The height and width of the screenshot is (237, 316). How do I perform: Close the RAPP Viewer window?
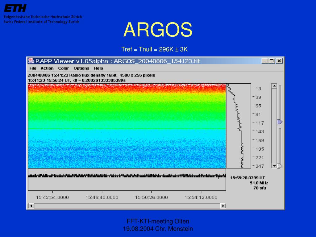coord(279,61)
